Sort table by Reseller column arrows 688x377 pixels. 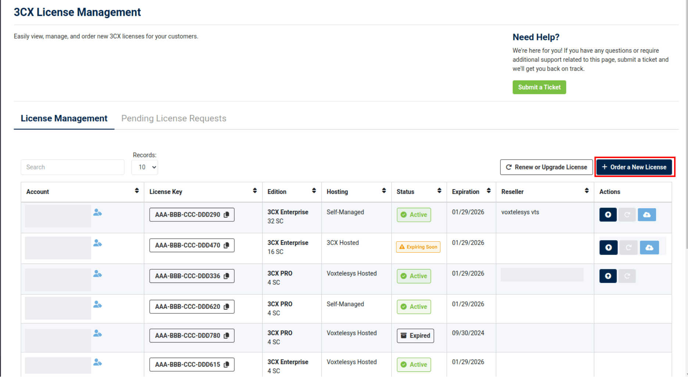587,191
